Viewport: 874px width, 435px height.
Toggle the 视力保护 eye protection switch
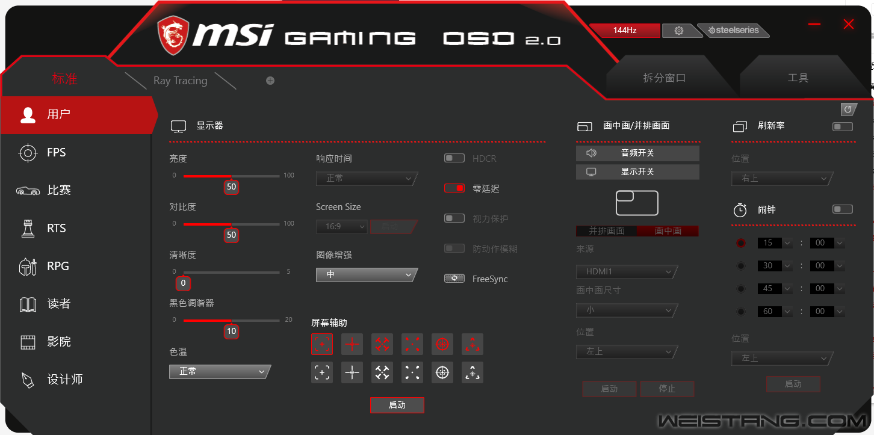pos(454,218)
